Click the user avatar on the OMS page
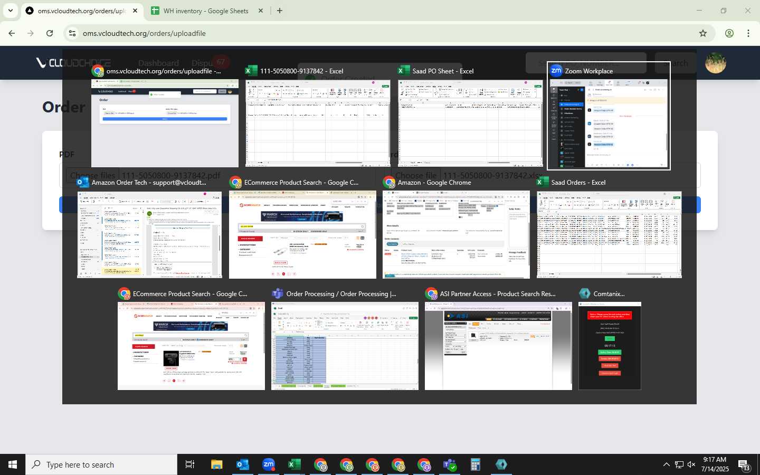The height and width of the screenshot is (475, 760). point(716,63)
